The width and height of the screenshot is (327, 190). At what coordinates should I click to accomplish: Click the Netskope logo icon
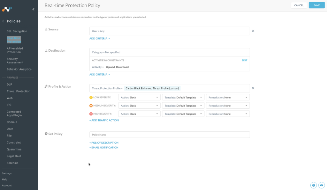point(7,9)
